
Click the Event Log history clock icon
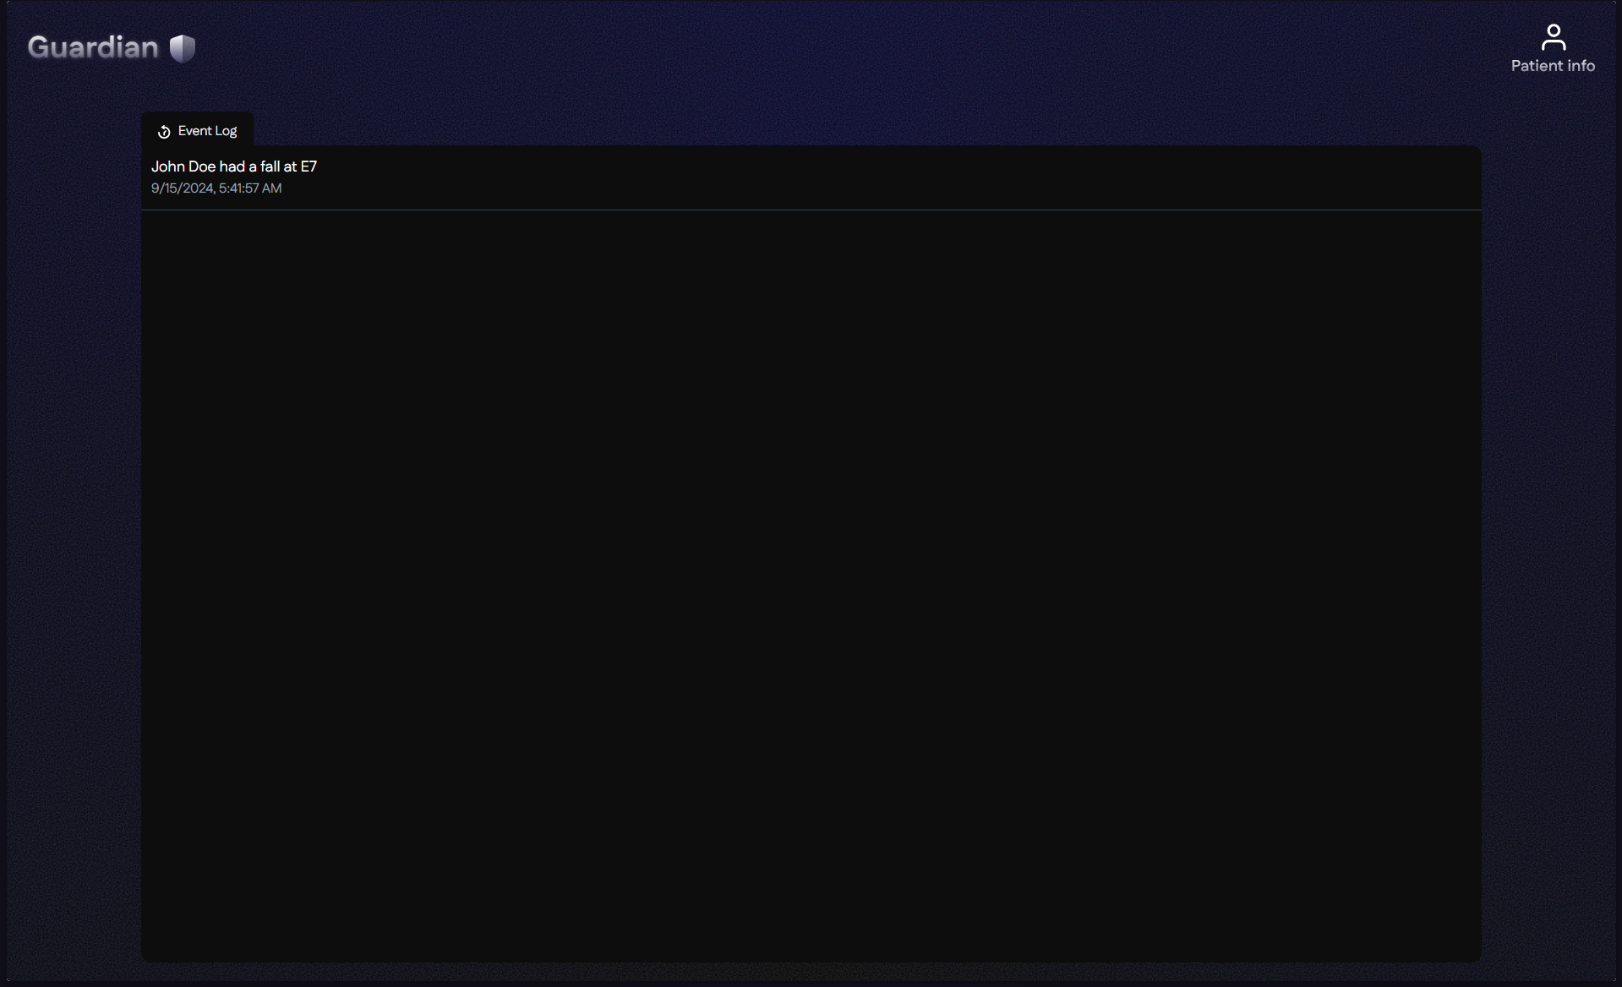click(164, 132)
